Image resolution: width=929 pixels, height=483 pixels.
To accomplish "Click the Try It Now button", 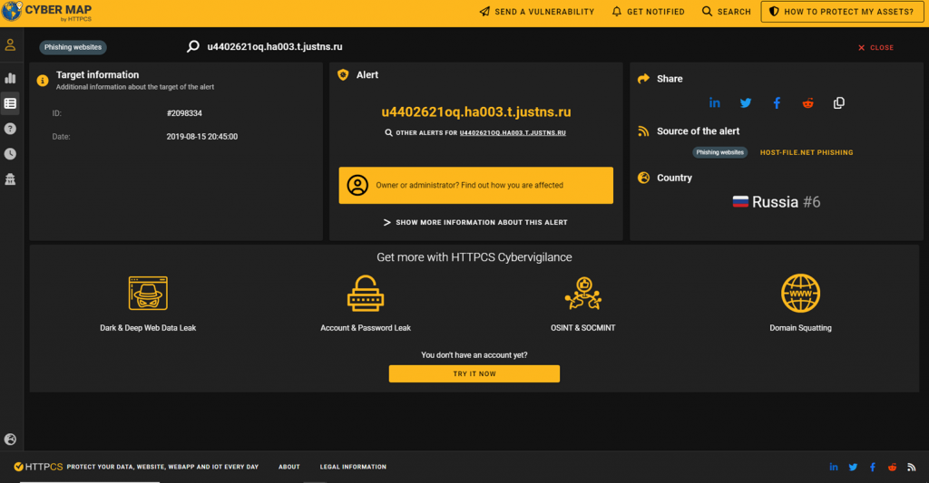I will (474, 373).
